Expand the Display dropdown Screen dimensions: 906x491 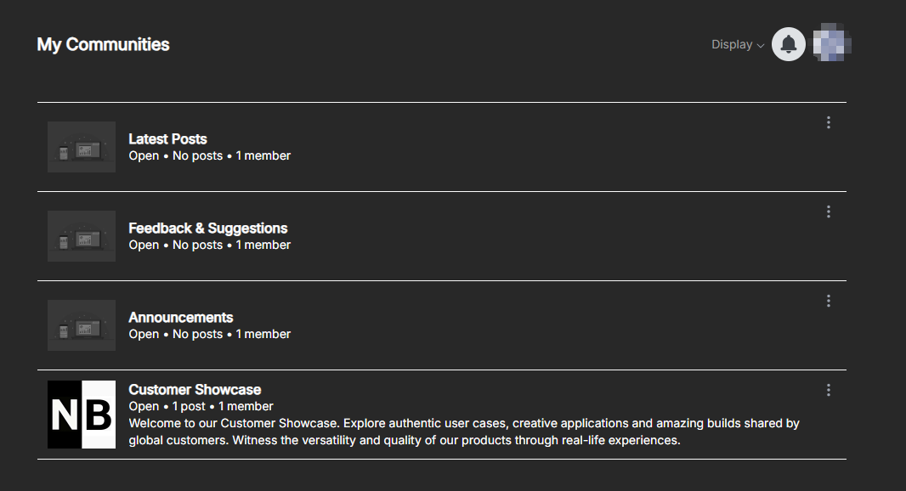coord(738,44)
